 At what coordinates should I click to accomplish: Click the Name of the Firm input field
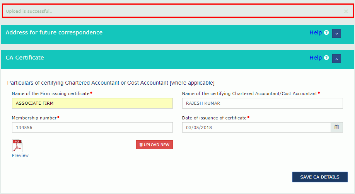pyautogui.click(x=92, y=103)
